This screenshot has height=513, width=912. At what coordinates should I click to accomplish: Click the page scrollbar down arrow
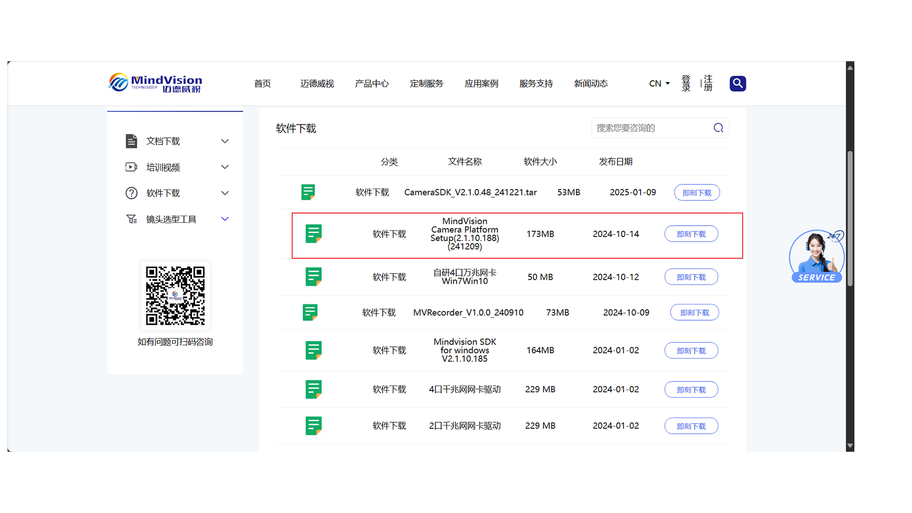click(850, 446)
